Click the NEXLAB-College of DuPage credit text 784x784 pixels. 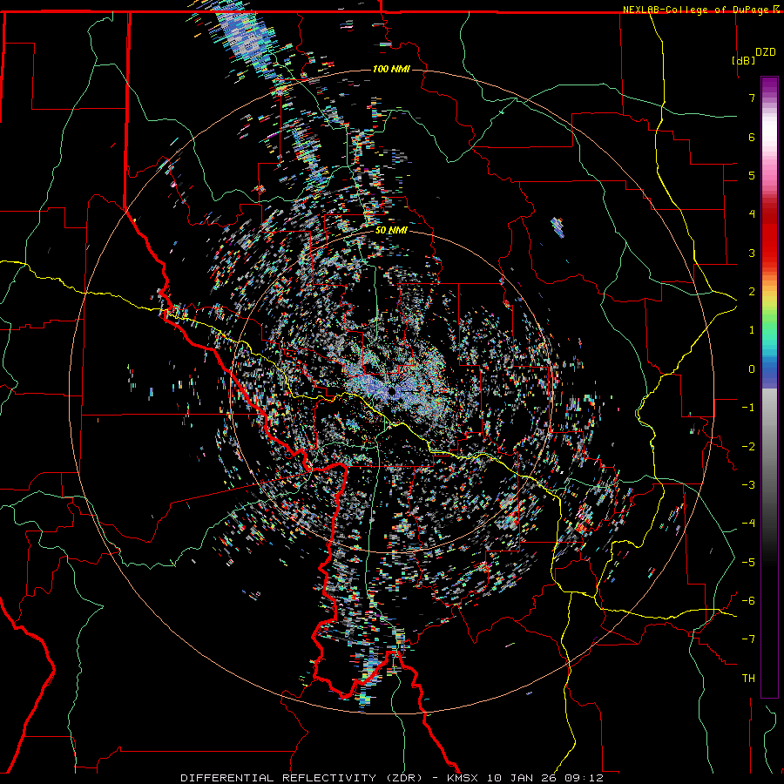pos(696,10)
